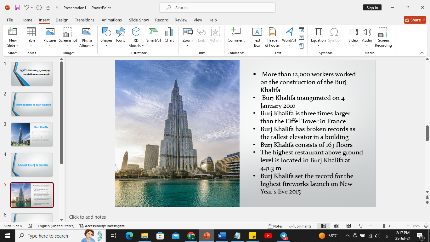Open the File menu
430x242 pixels.
point(10,20)
